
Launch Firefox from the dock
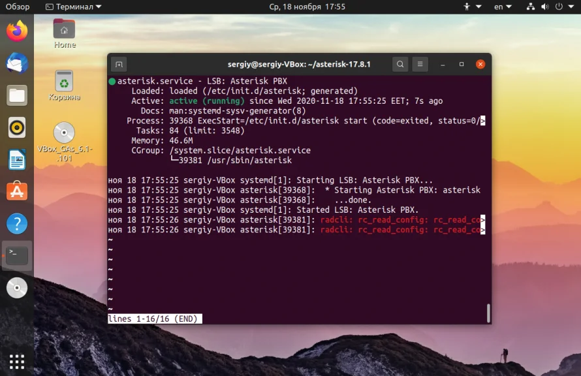tap(17, 31)
